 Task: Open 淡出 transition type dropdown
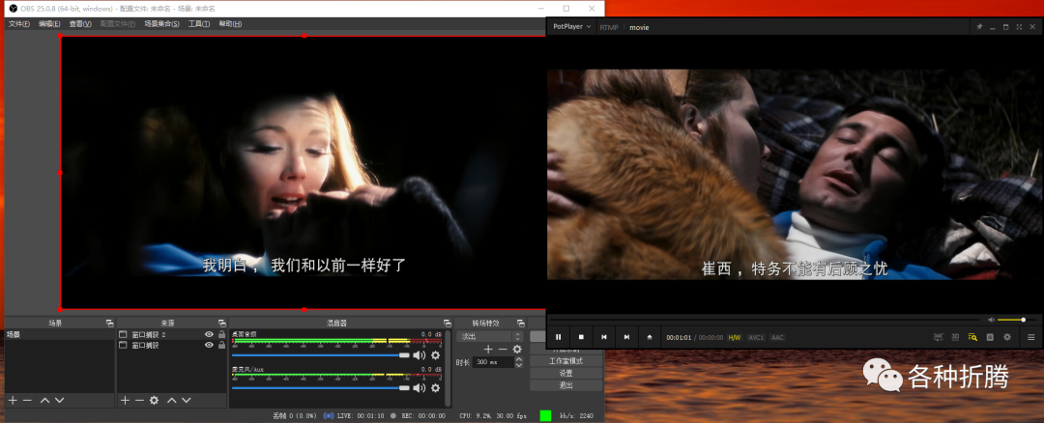[x=490, y=336]
